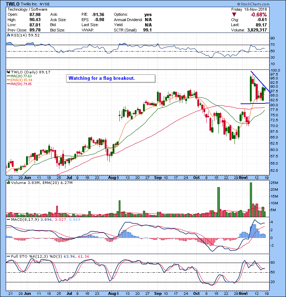Click the Options 'yes' value
This screenshot has width=286, height=297.
coord(148,15)
